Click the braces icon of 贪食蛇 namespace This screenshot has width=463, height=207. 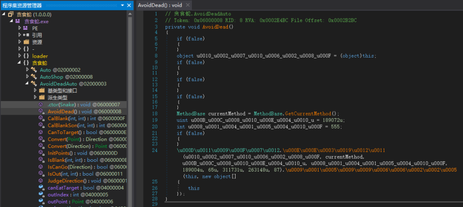click(x=26, y=63)
